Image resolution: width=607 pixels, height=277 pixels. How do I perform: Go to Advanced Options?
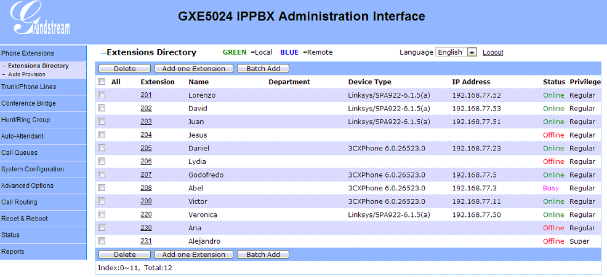click(x=43, y=186)
